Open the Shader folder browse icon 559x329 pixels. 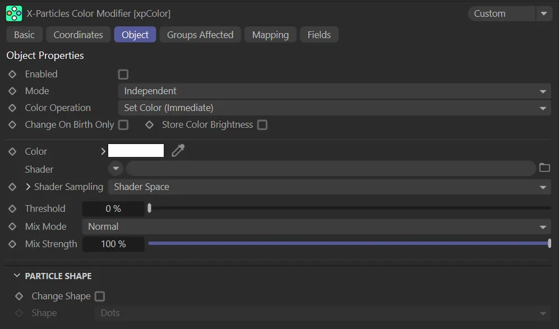544,168
